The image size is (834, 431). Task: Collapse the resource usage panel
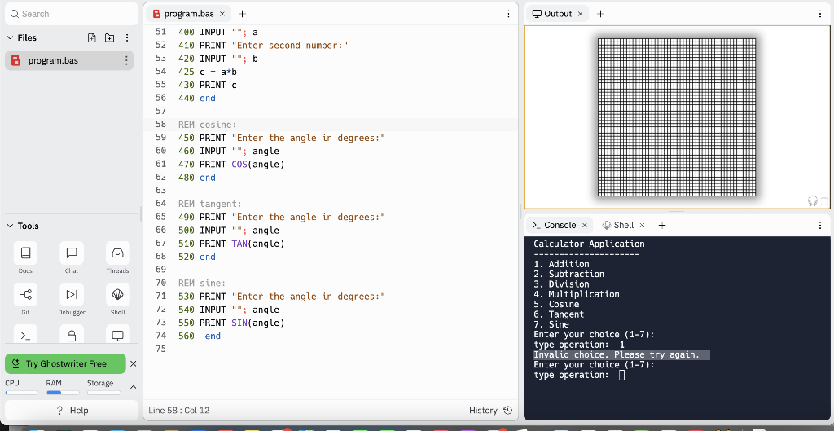(x=134, y=387)
